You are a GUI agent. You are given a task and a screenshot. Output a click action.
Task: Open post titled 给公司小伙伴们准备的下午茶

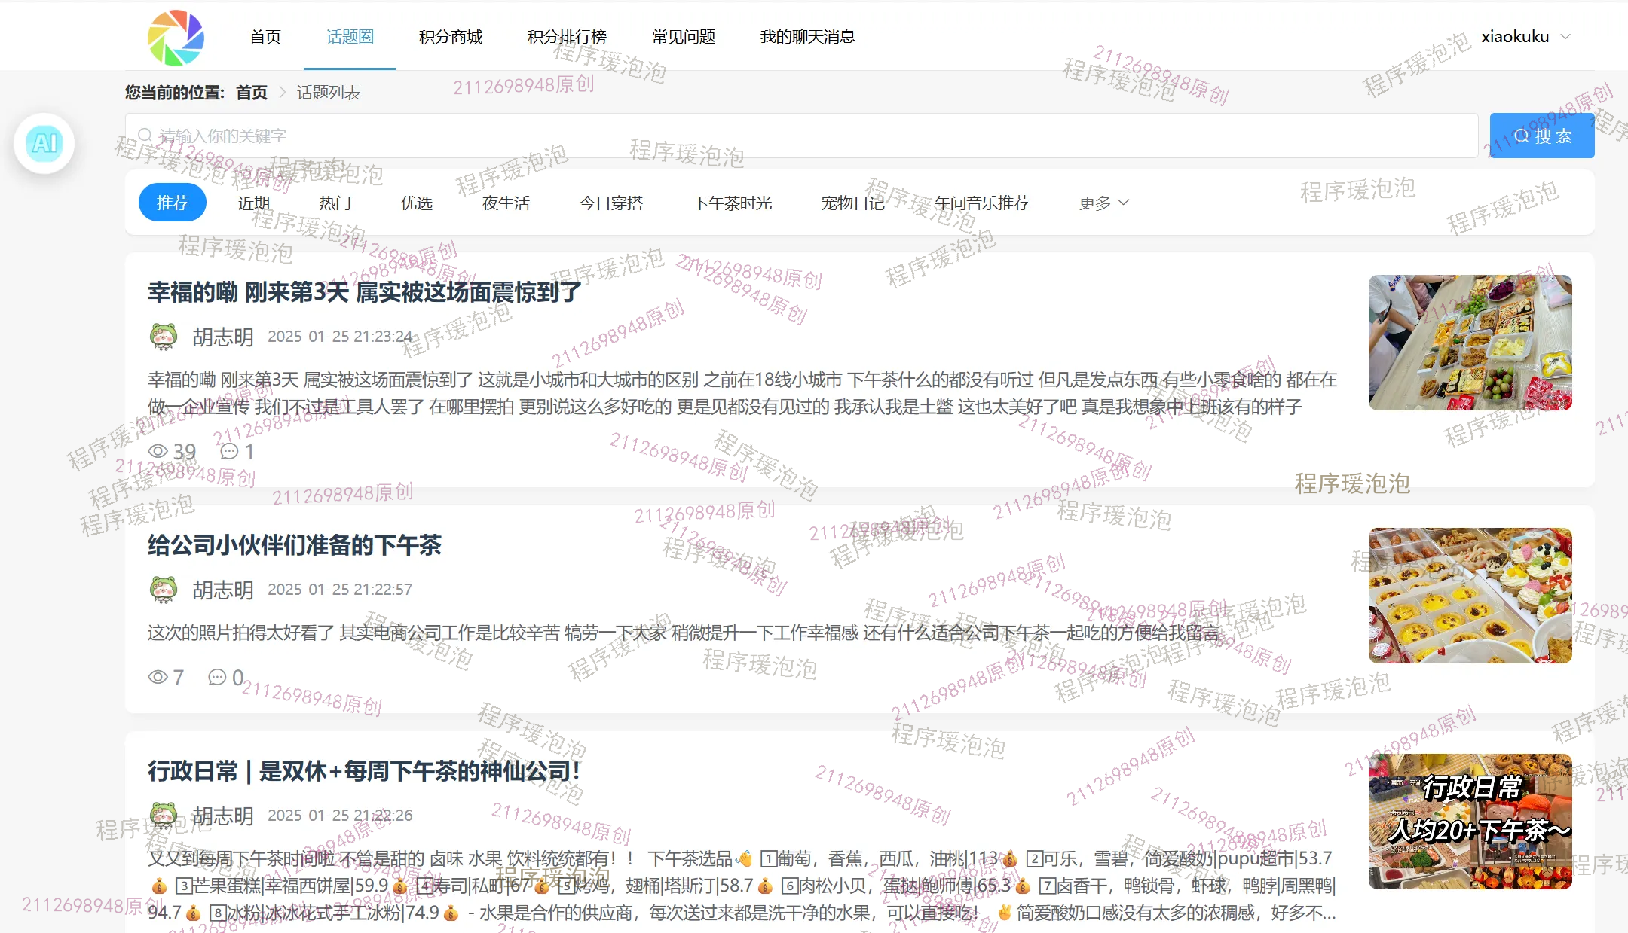(x=295, y=545)
